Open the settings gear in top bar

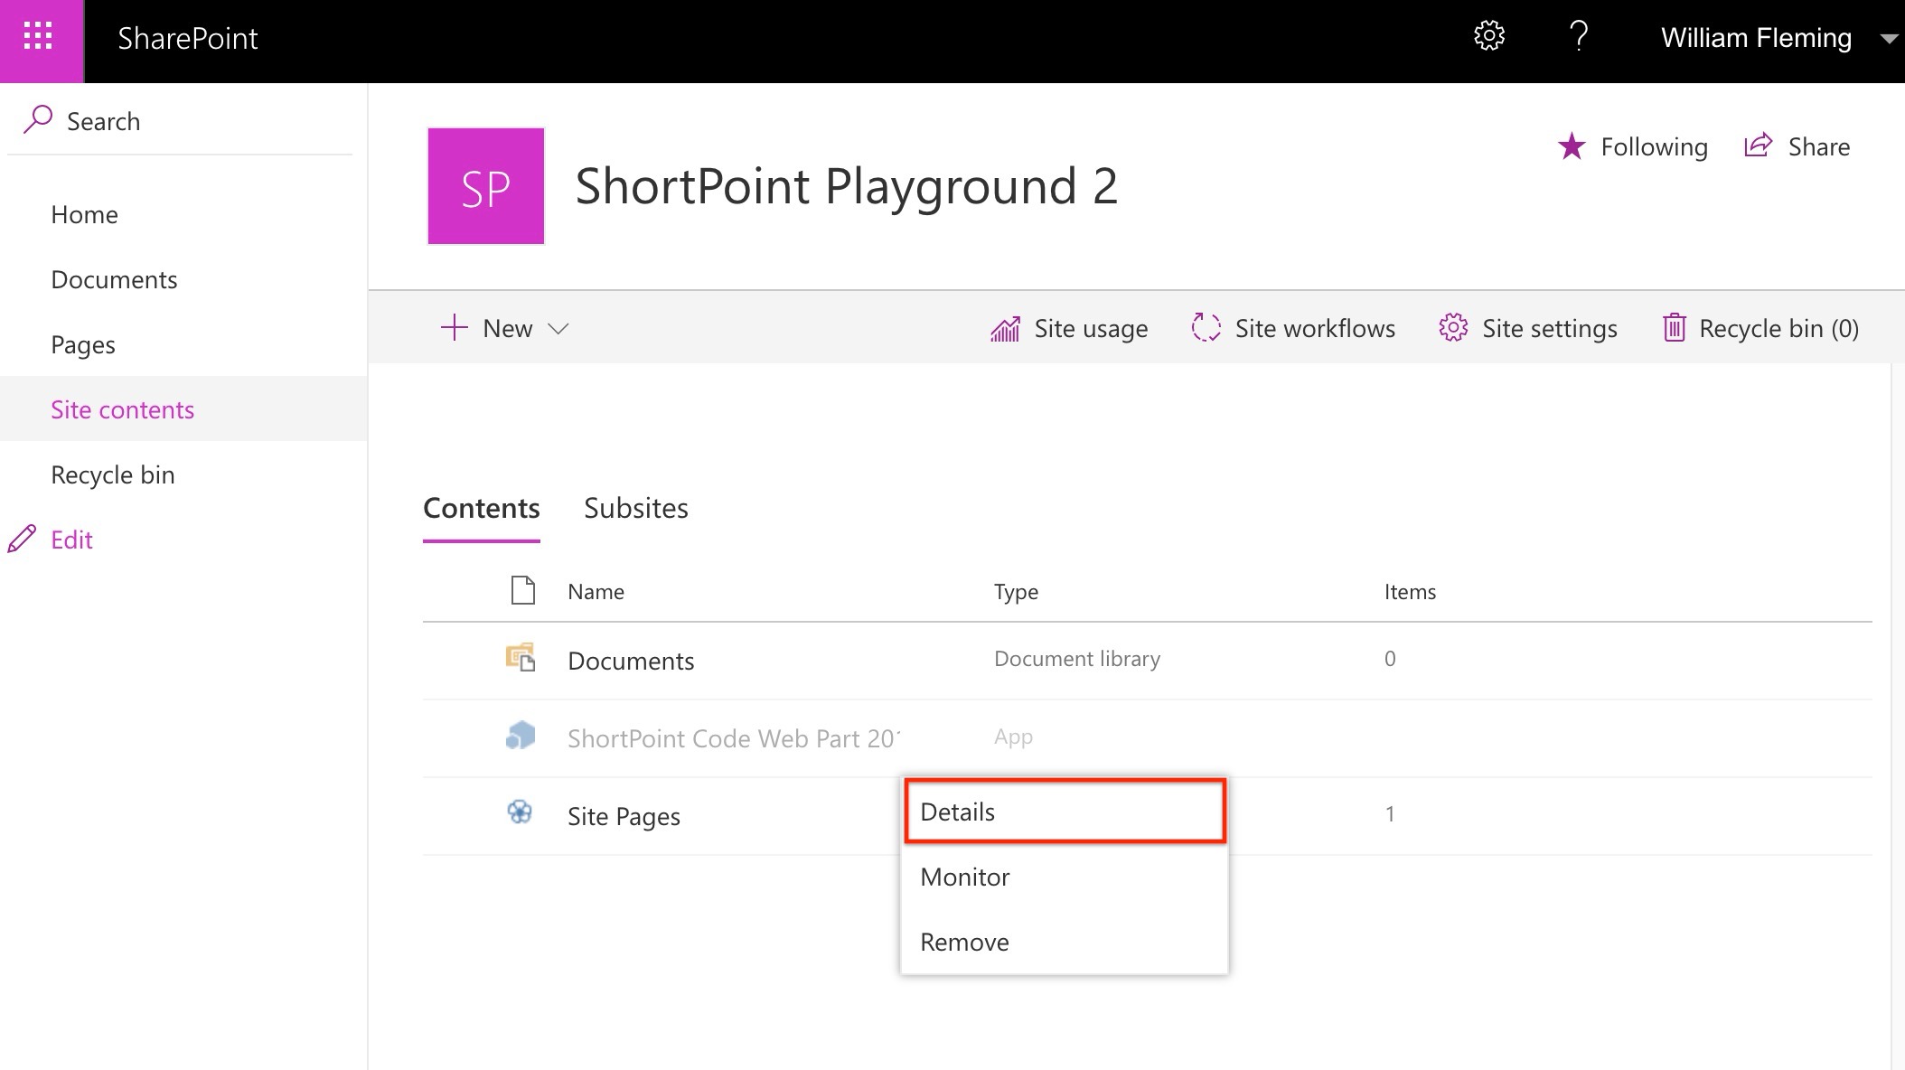(1488, 36)
